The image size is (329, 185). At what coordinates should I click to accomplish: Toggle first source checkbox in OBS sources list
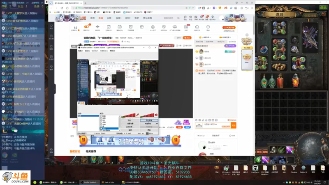click(x=101, y=116)
